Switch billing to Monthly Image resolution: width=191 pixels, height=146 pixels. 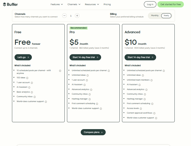[x=155, y=16]
